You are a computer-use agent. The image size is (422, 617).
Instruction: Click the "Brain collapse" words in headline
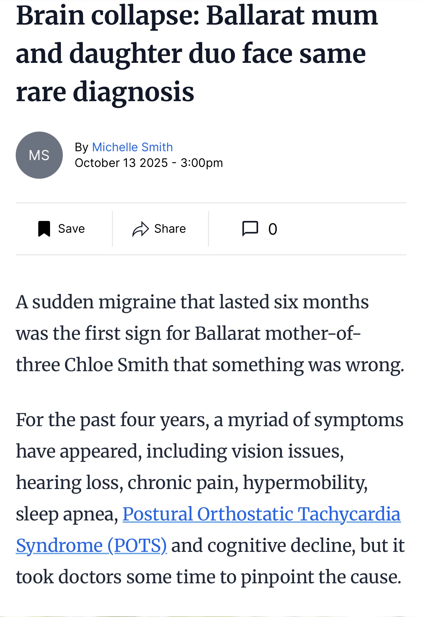click(x=108, y=16)
